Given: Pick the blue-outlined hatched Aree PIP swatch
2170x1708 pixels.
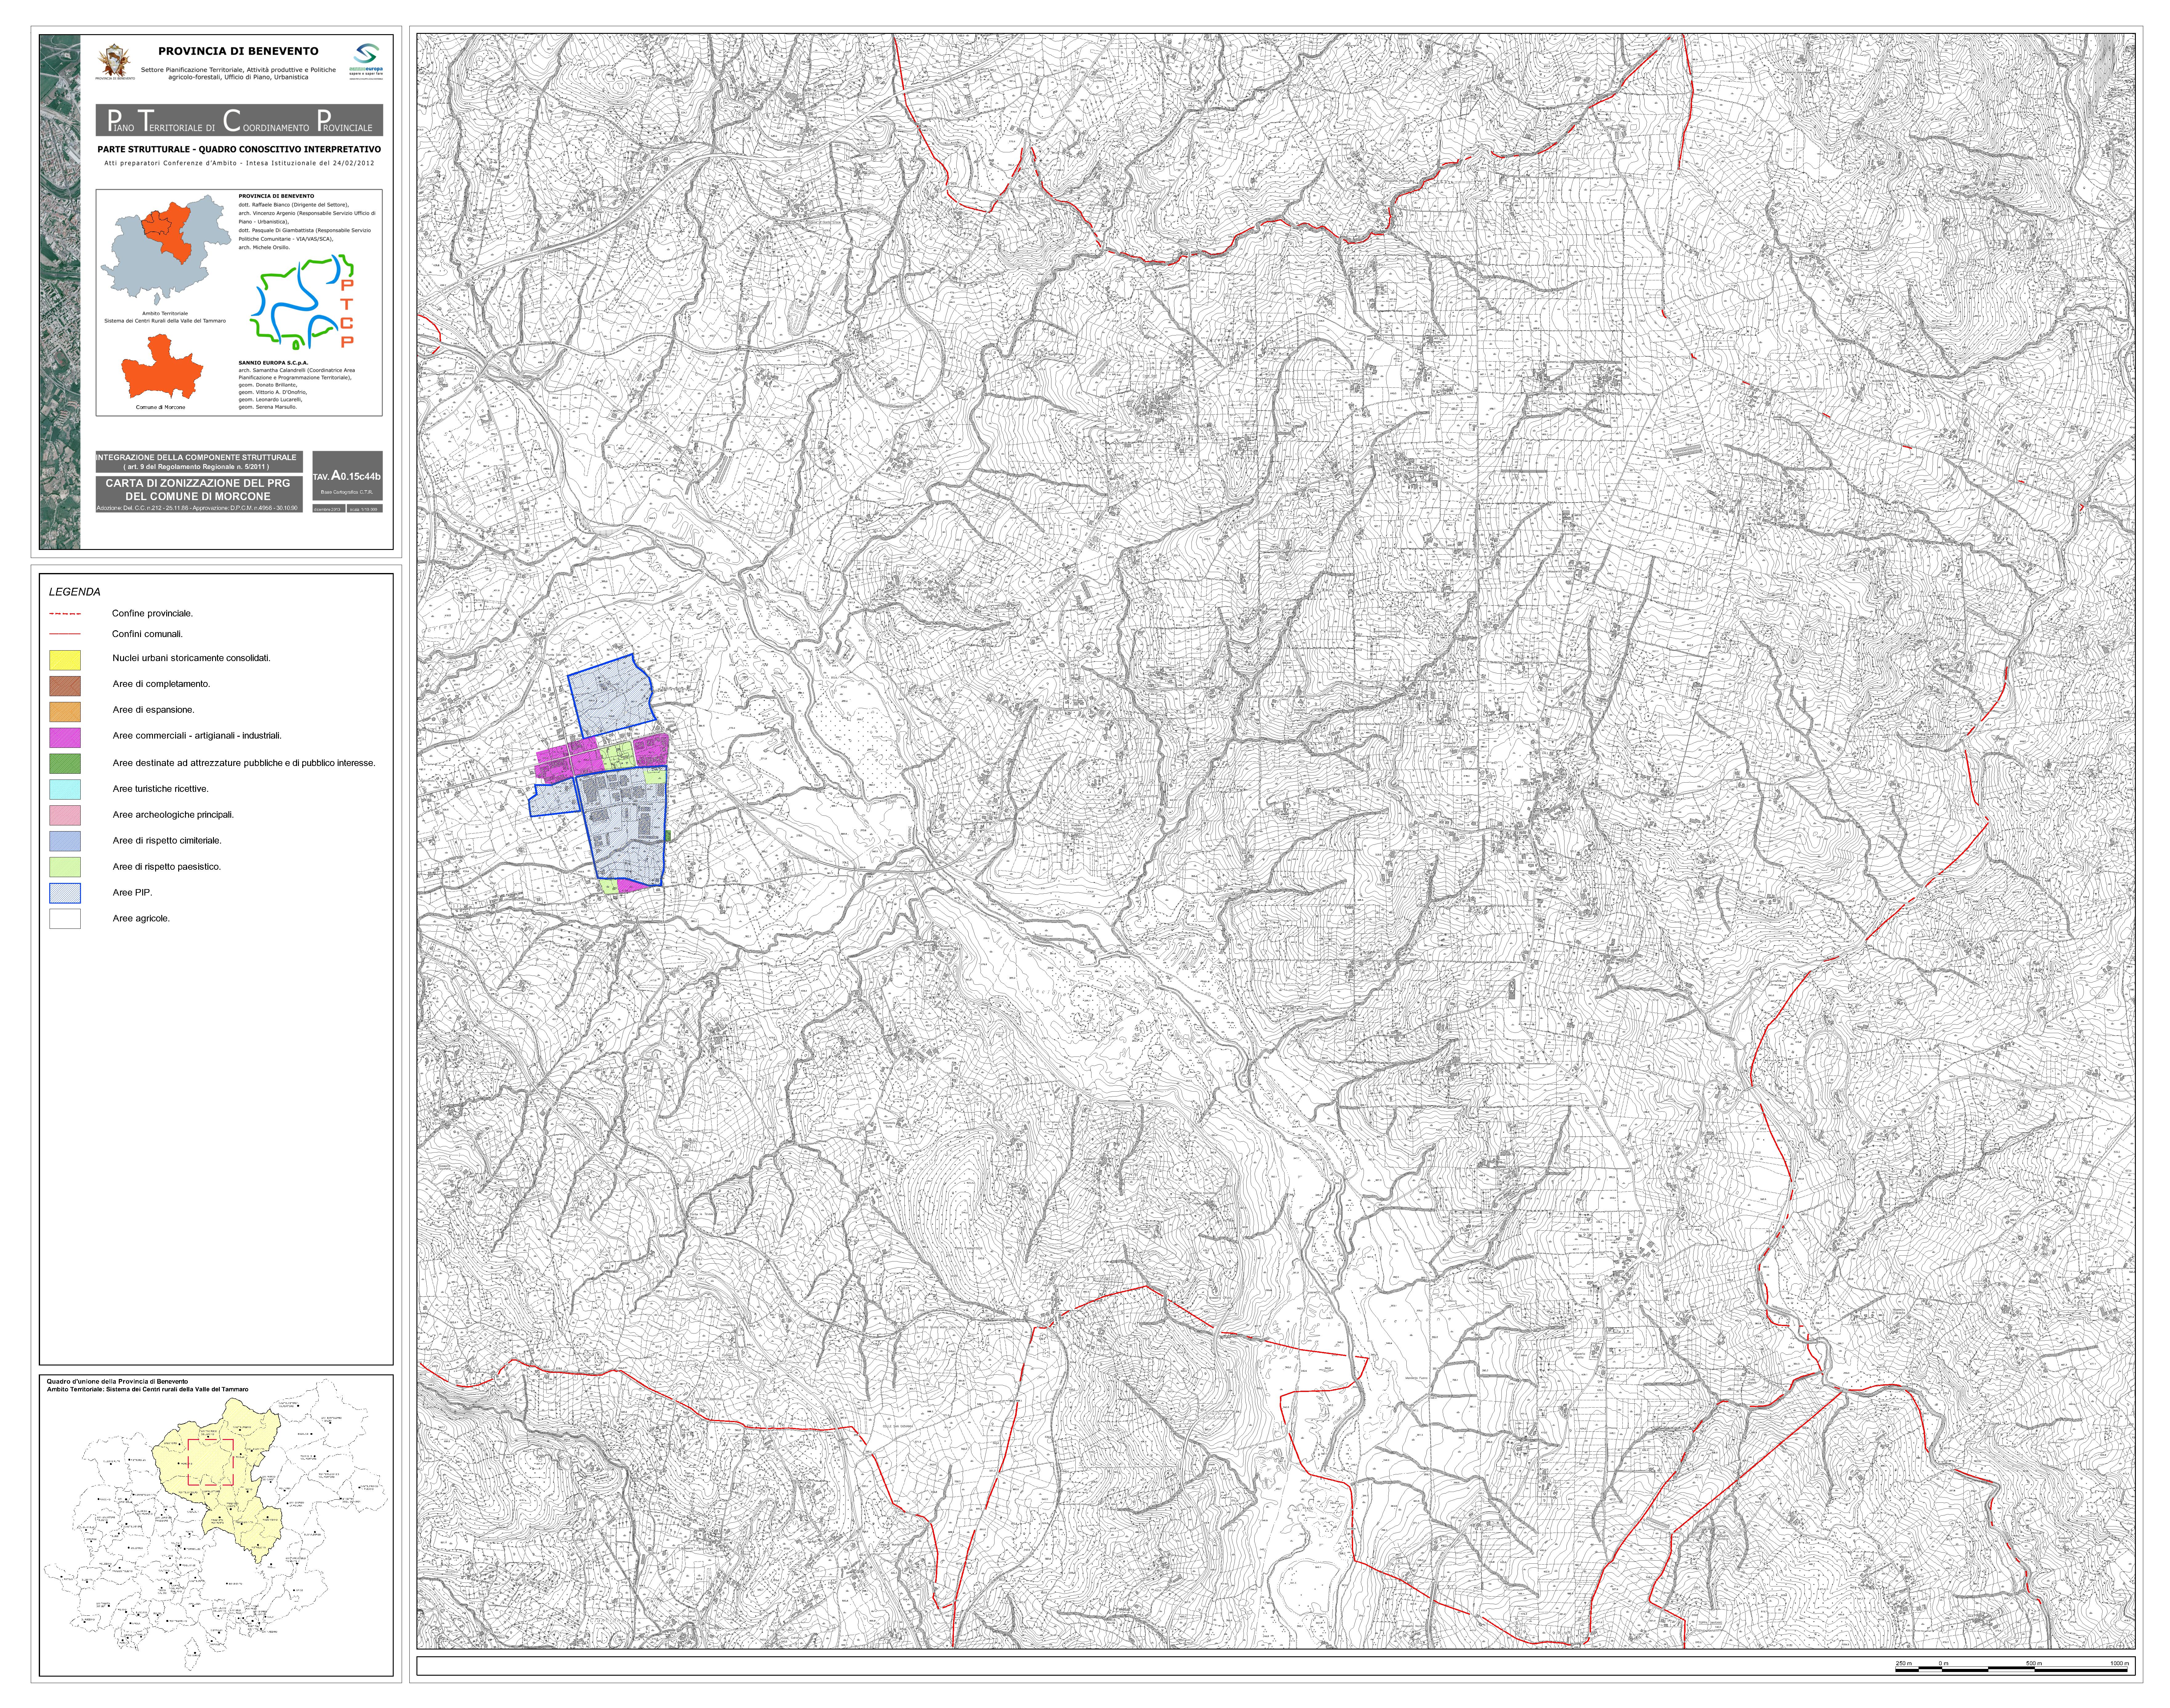Looking at the screenshot, I should click(65, 893).
